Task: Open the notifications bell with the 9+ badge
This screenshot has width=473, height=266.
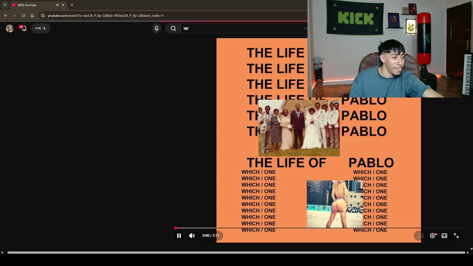Action: 23,28
